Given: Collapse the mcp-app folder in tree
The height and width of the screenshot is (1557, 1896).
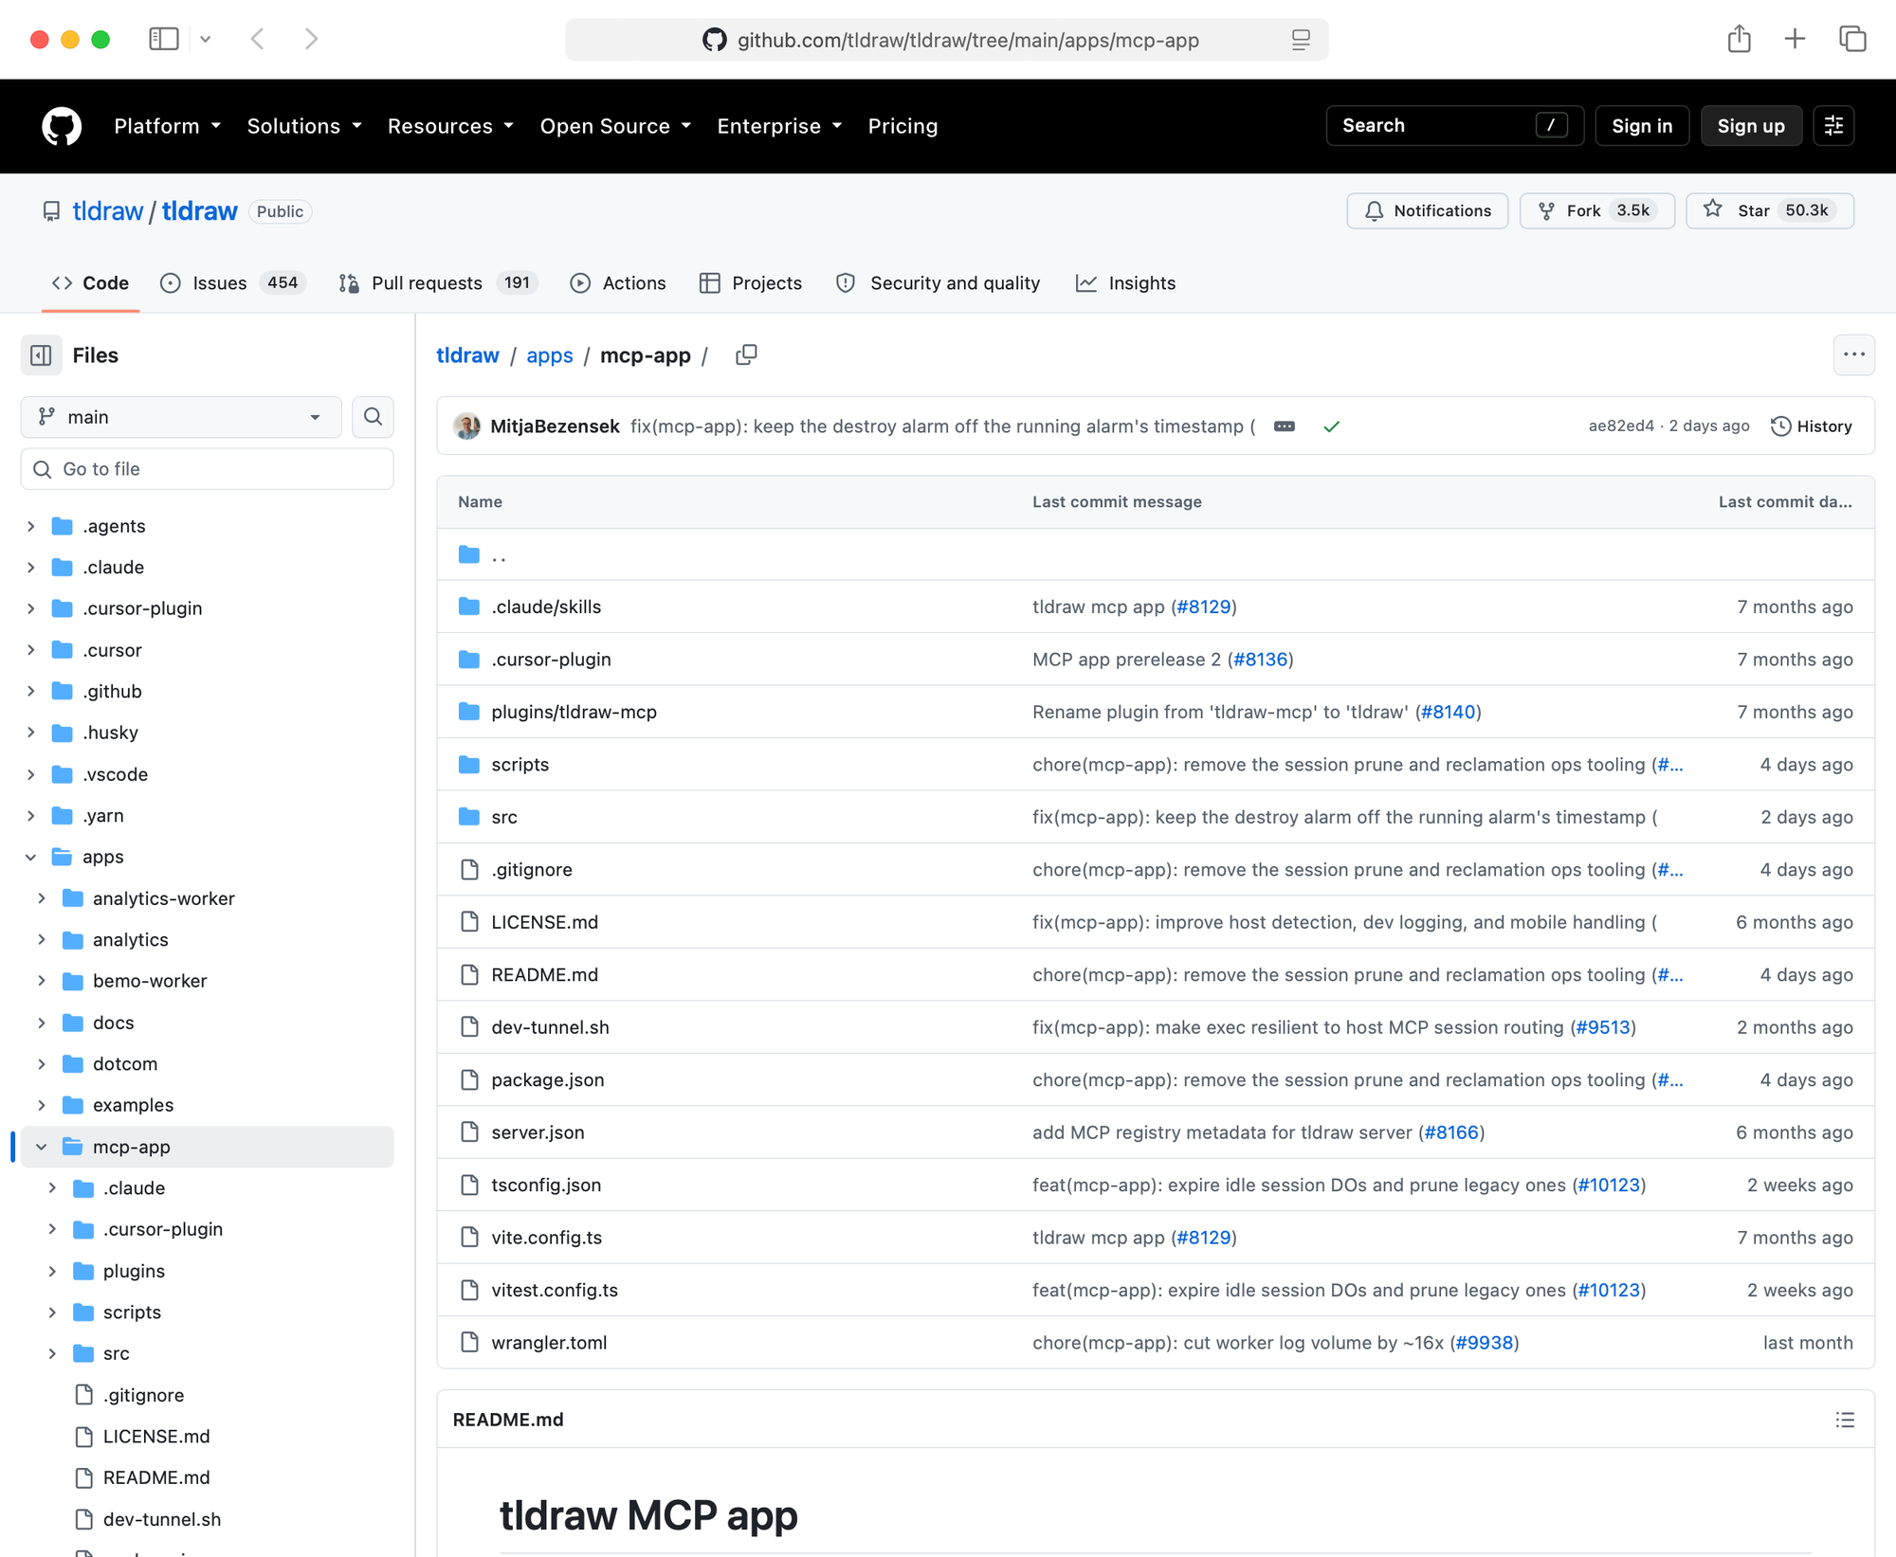Looking at the screenshot, I should point(42,1147).
